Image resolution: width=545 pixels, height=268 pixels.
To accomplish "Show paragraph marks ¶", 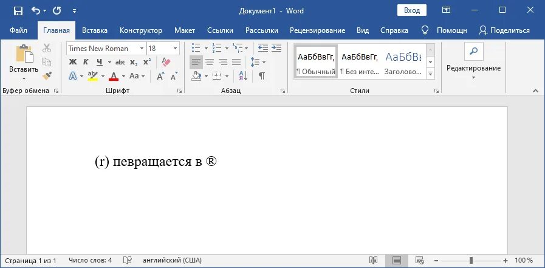I will (261, 76).
